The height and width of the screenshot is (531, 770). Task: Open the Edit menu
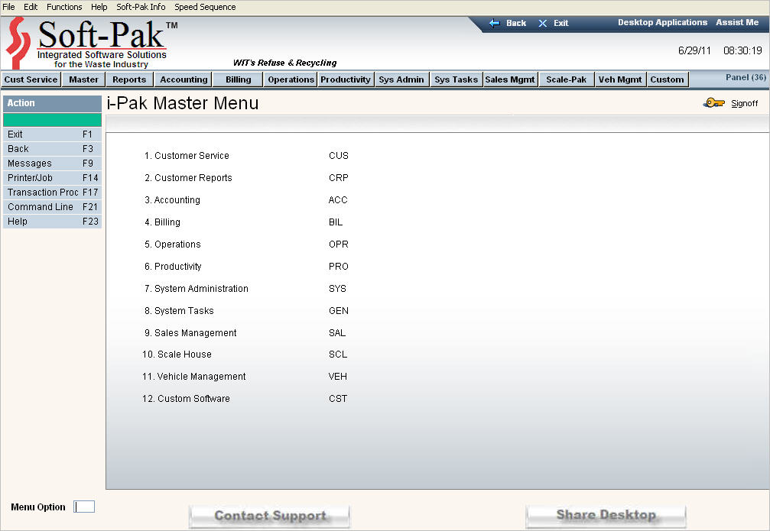coord(31,7)
